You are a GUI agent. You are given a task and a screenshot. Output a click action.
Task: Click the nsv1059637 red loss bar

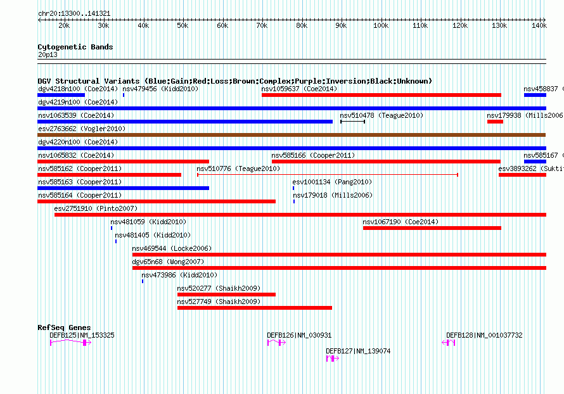381,95
